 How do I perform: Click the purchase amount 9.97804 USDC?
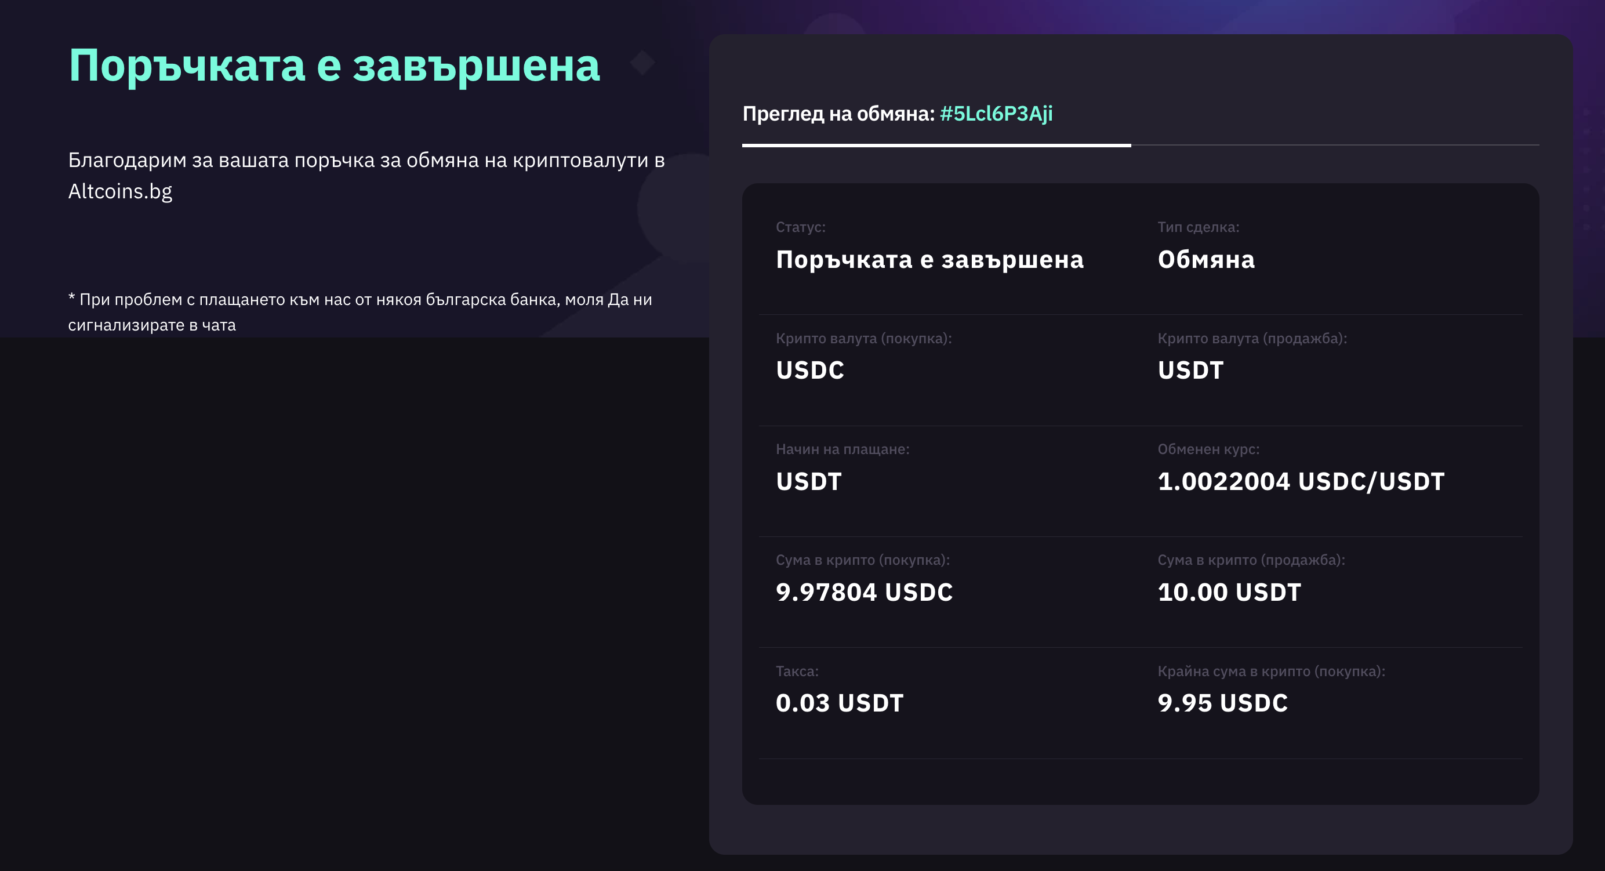click(x=864, y=592)
